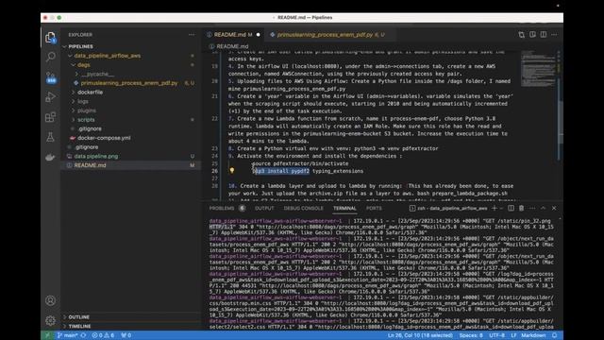This screenshot has height=340, width=604.
Task: Open Accounts menu in activity bar
Action: coord(50,300)
